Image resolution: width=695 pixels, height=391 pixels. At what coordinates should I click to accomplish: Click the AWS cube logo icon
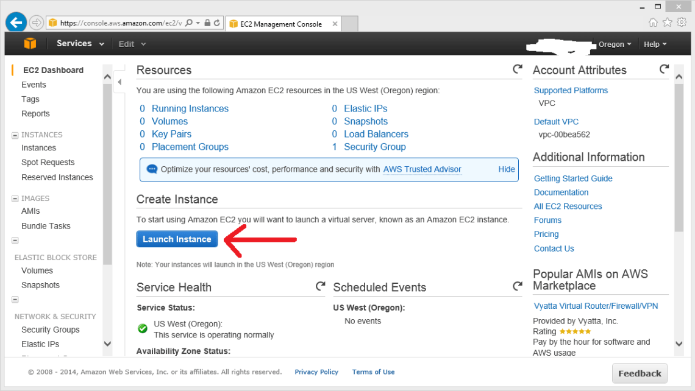[30, 44]
